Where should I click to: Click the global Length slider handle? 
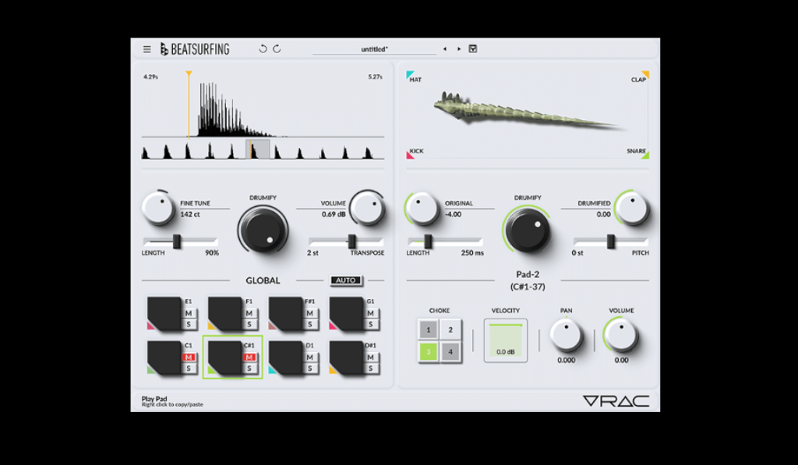[x=177, y=241]
